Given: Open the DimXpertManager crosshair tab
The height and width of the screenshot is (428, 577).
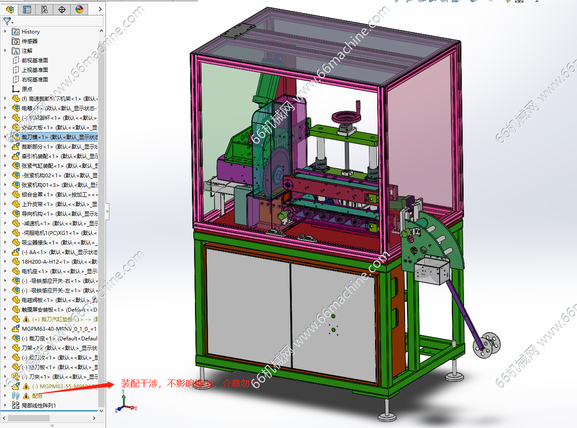Looking at the screenshot, I should point(62,9).
